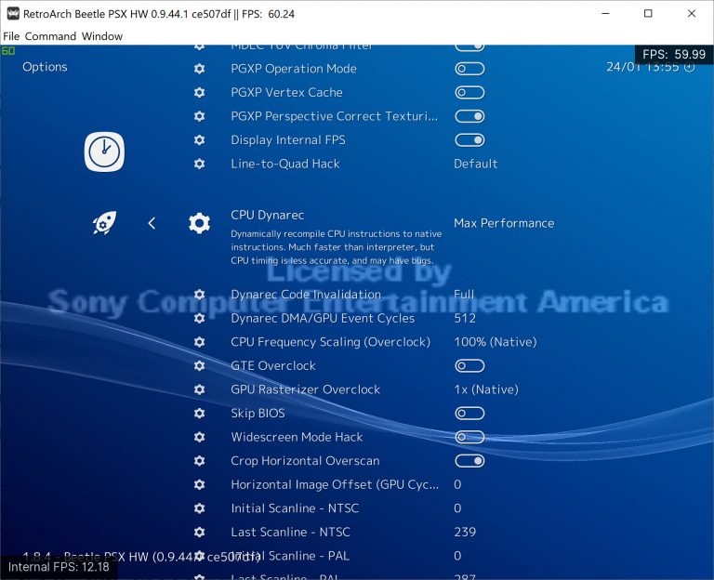The image size is (714, 580).
Task: Click gear icon for Crop Horizontal Overscan
Action: point(200,461)
